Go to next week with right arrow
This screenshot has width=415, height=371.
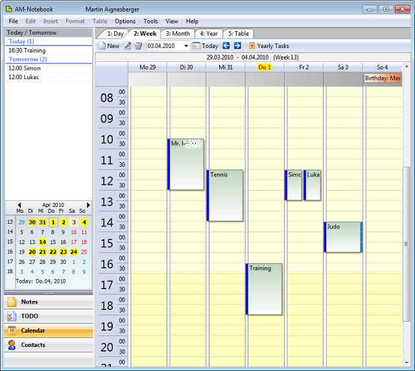237,45
